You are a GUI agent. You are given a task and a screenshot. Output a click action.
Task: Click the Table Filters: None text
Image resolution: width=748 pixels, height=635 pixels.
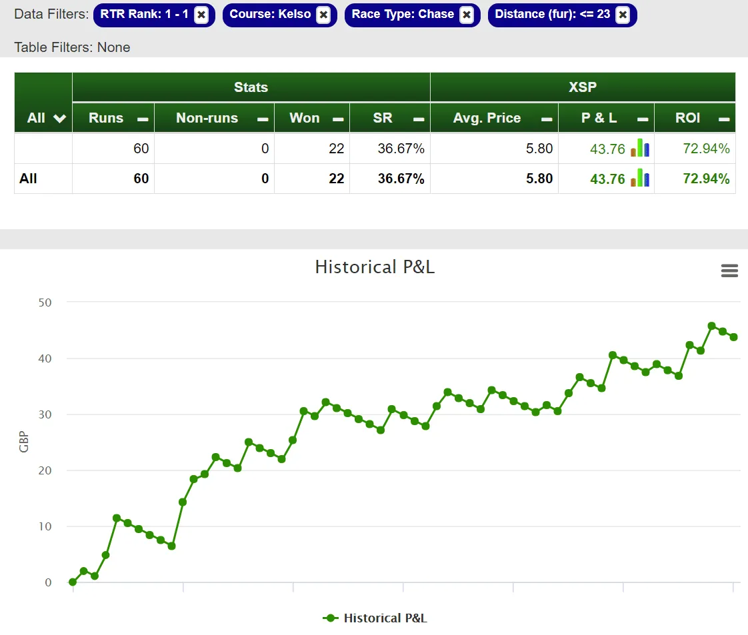tap(72, 48)
